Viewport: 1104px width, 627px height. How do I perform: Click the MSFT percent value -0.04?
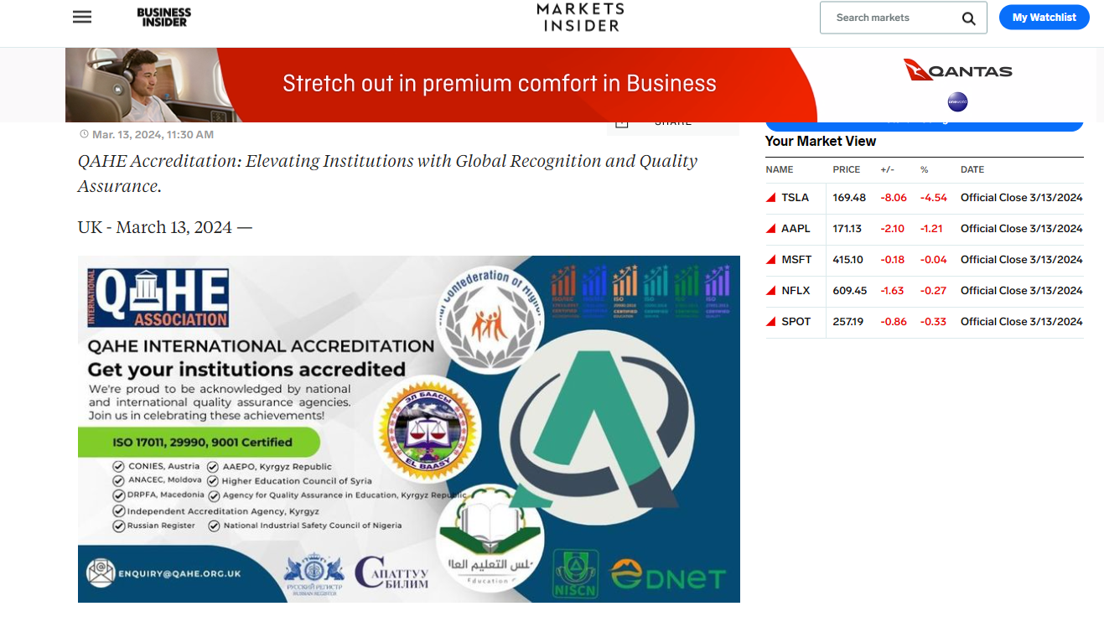coord(933,260)
